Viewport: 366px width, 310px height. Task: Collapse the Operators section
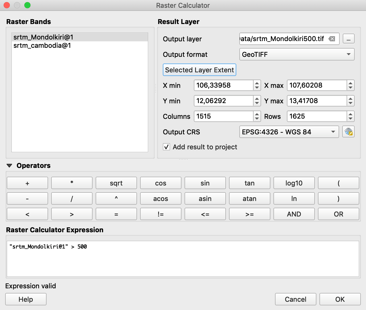9,166
